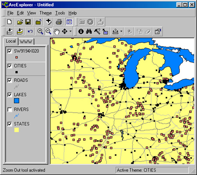Expand the Measure tool dropdown arrow
Image resolution: width=197 pixels, height=175 pixels.
(121, 31)
